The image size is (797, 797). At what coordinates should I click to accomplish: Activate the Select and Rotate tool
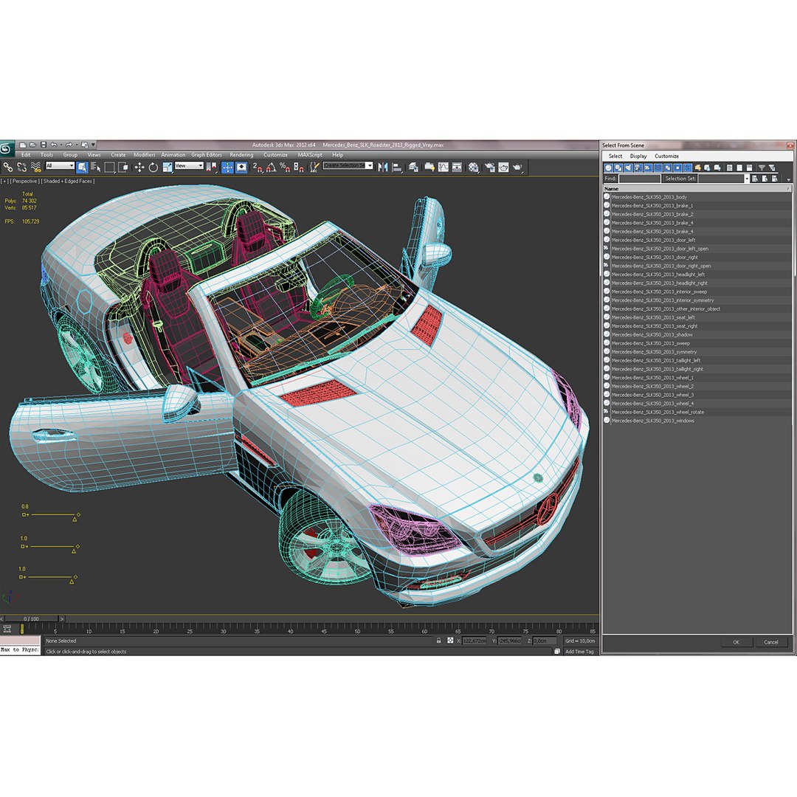[153, 167]
